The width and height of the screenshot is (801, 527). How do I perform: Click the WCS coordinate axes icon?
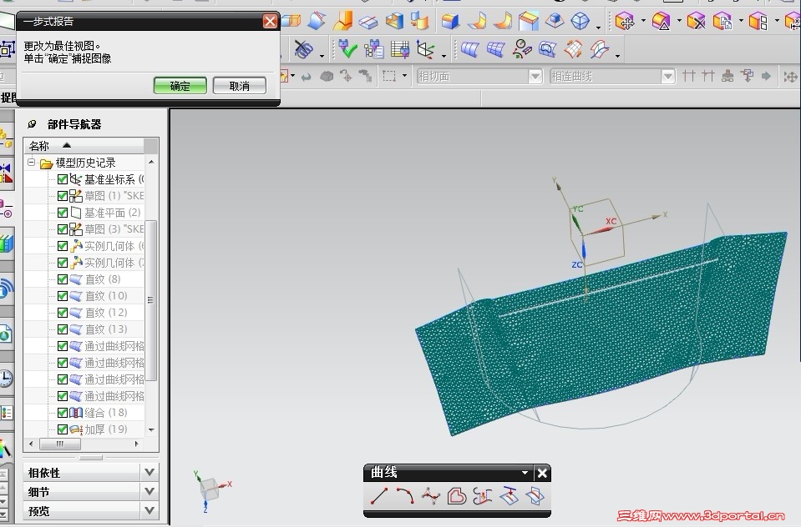click(425, 49)
